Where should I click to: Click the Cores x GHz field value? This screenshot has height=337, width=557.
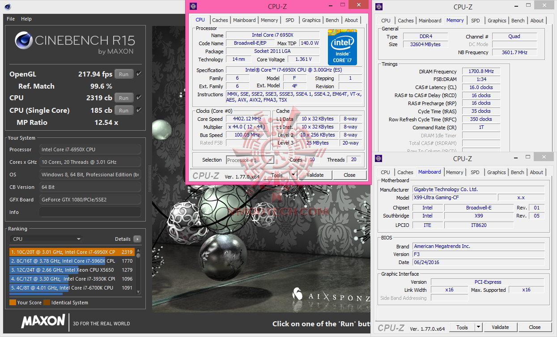(90, 162)
